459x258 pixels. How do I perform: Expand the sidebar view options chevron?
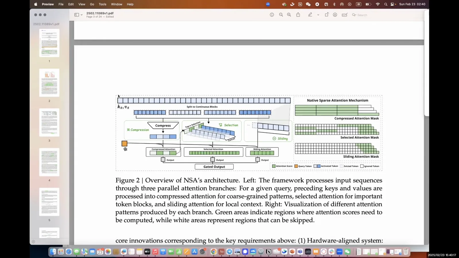[x=82, y=15]
